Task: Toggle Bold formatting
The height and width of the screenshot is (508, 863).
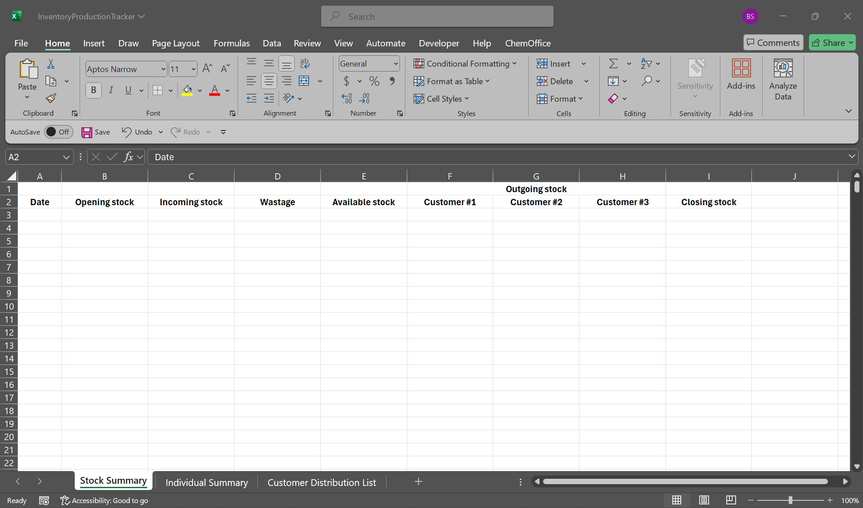Action: pos(94,90)
